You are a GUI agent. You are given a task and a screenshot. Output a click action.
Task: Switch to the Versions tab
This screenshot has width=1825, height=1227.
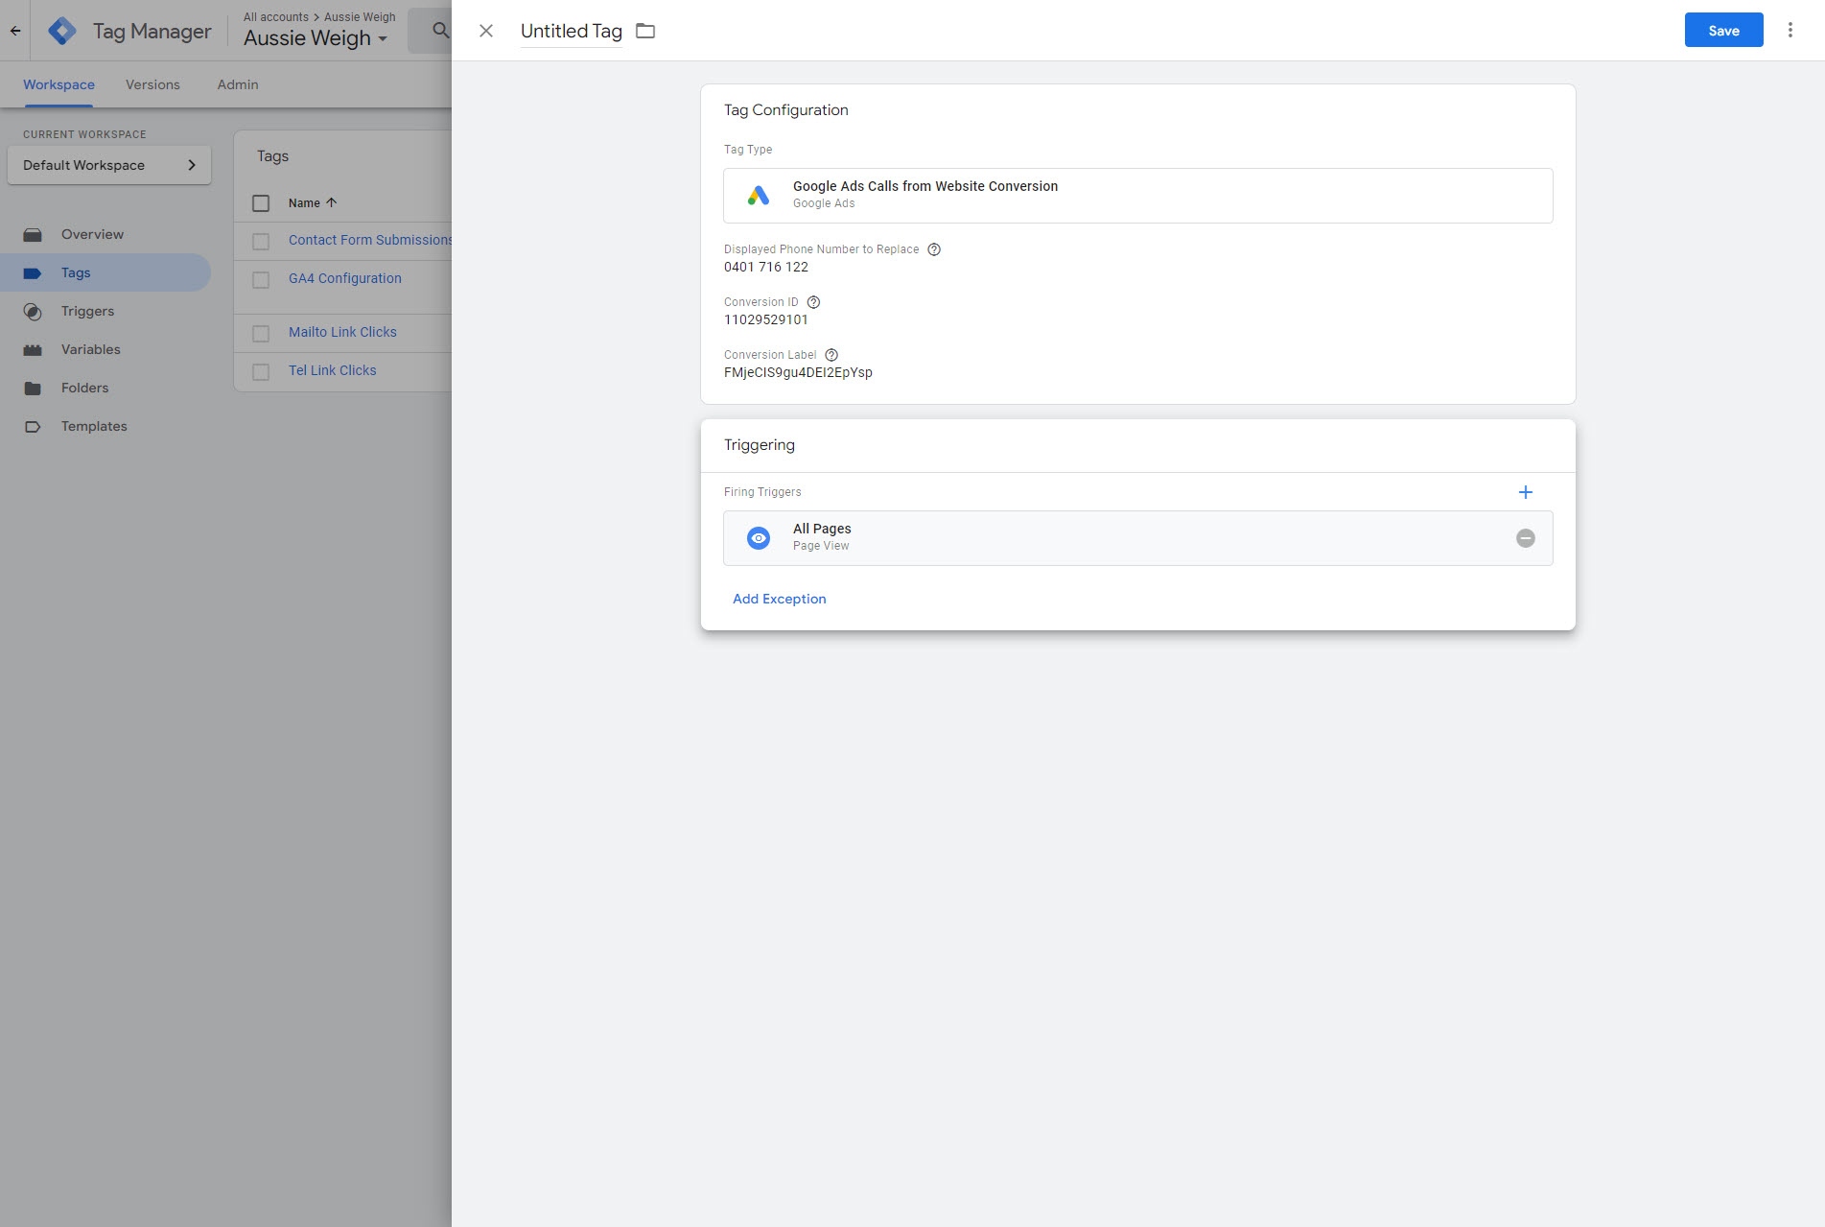pos(152,84)
